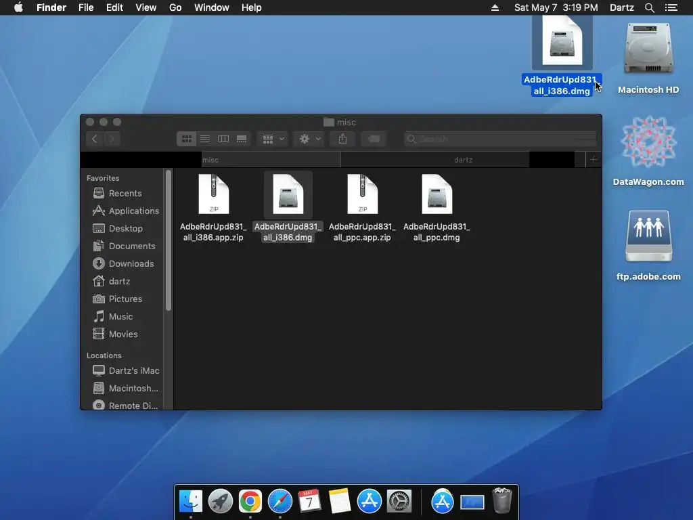Click the sidebar scrollbar
This screenshot has width=693, height=520.
168,241
